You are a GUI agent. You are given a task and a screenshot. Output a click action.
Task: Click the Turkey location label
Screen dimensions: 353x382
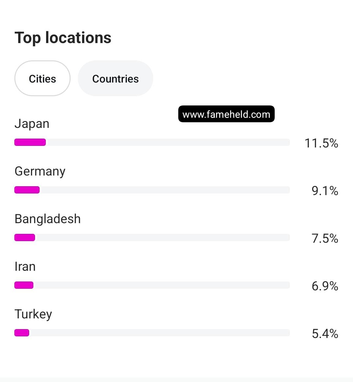coord(33,314)
